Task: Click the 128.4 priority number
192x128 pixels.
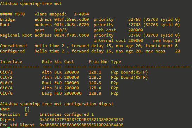Action: (95, 88)
